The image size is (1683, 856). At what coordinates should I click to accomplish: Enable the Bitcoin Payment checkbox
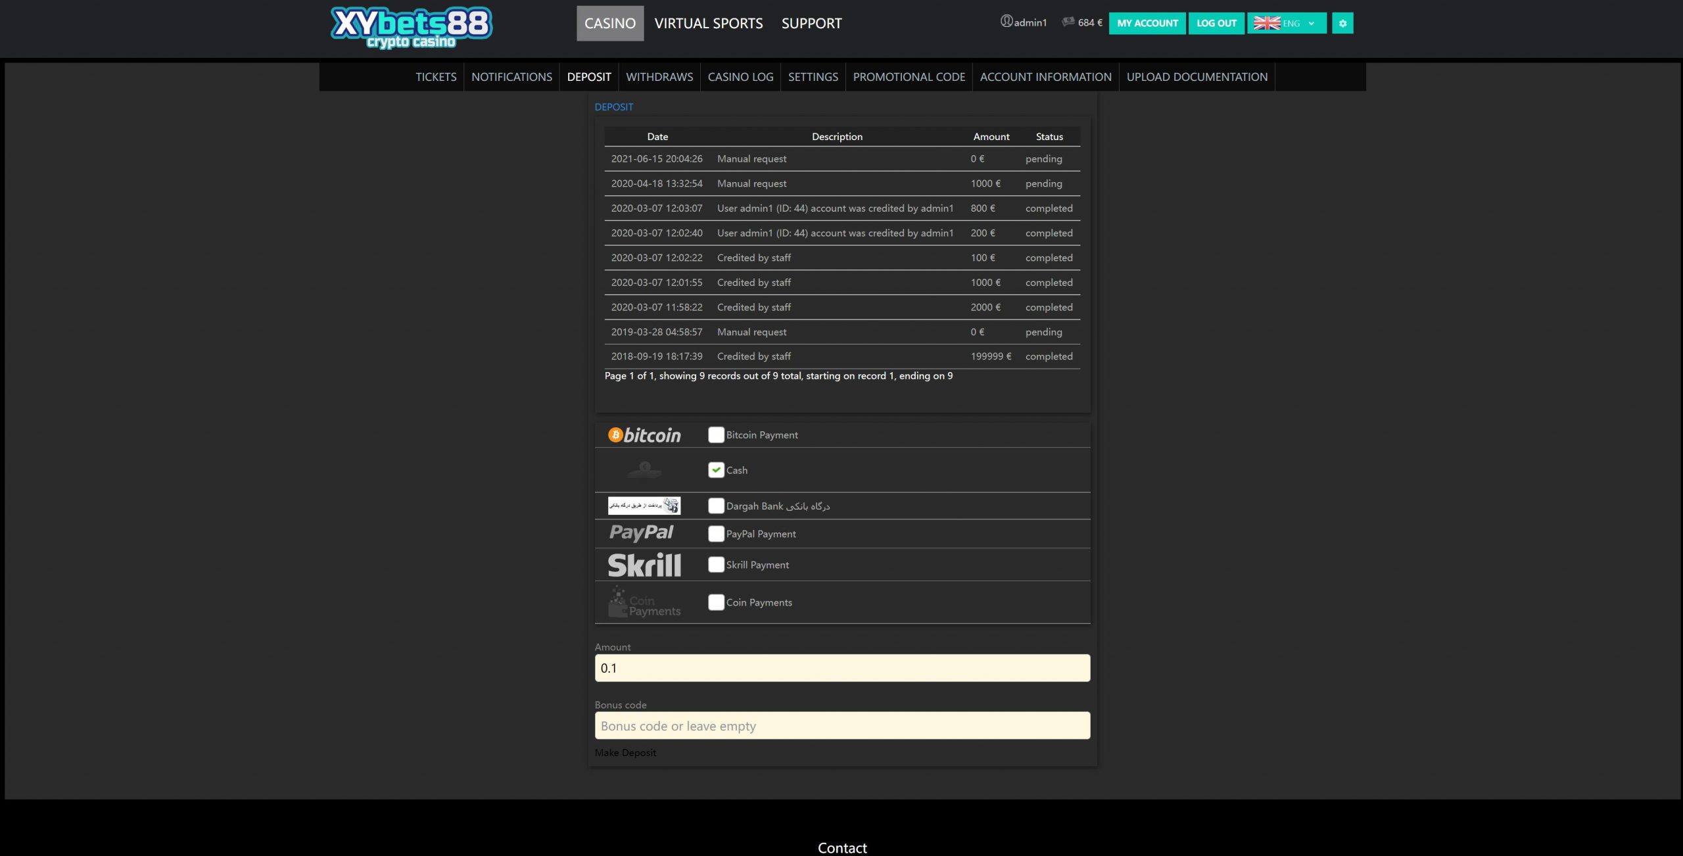pos(716,435)
